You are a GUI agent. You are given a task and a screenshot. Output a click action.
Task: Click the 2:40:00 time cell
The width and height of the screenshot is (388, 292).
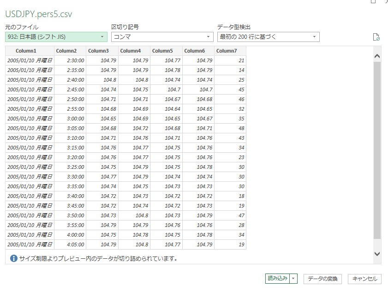click(x=70, y=80)
